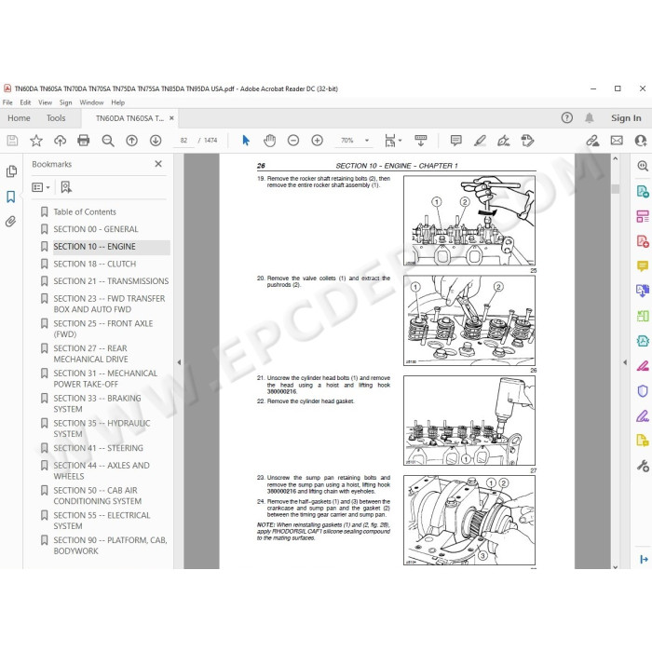Open SECTION 00 -- GENERAL bookmark
The height and width of the screenshot is (652, 652).
(96, 229)
